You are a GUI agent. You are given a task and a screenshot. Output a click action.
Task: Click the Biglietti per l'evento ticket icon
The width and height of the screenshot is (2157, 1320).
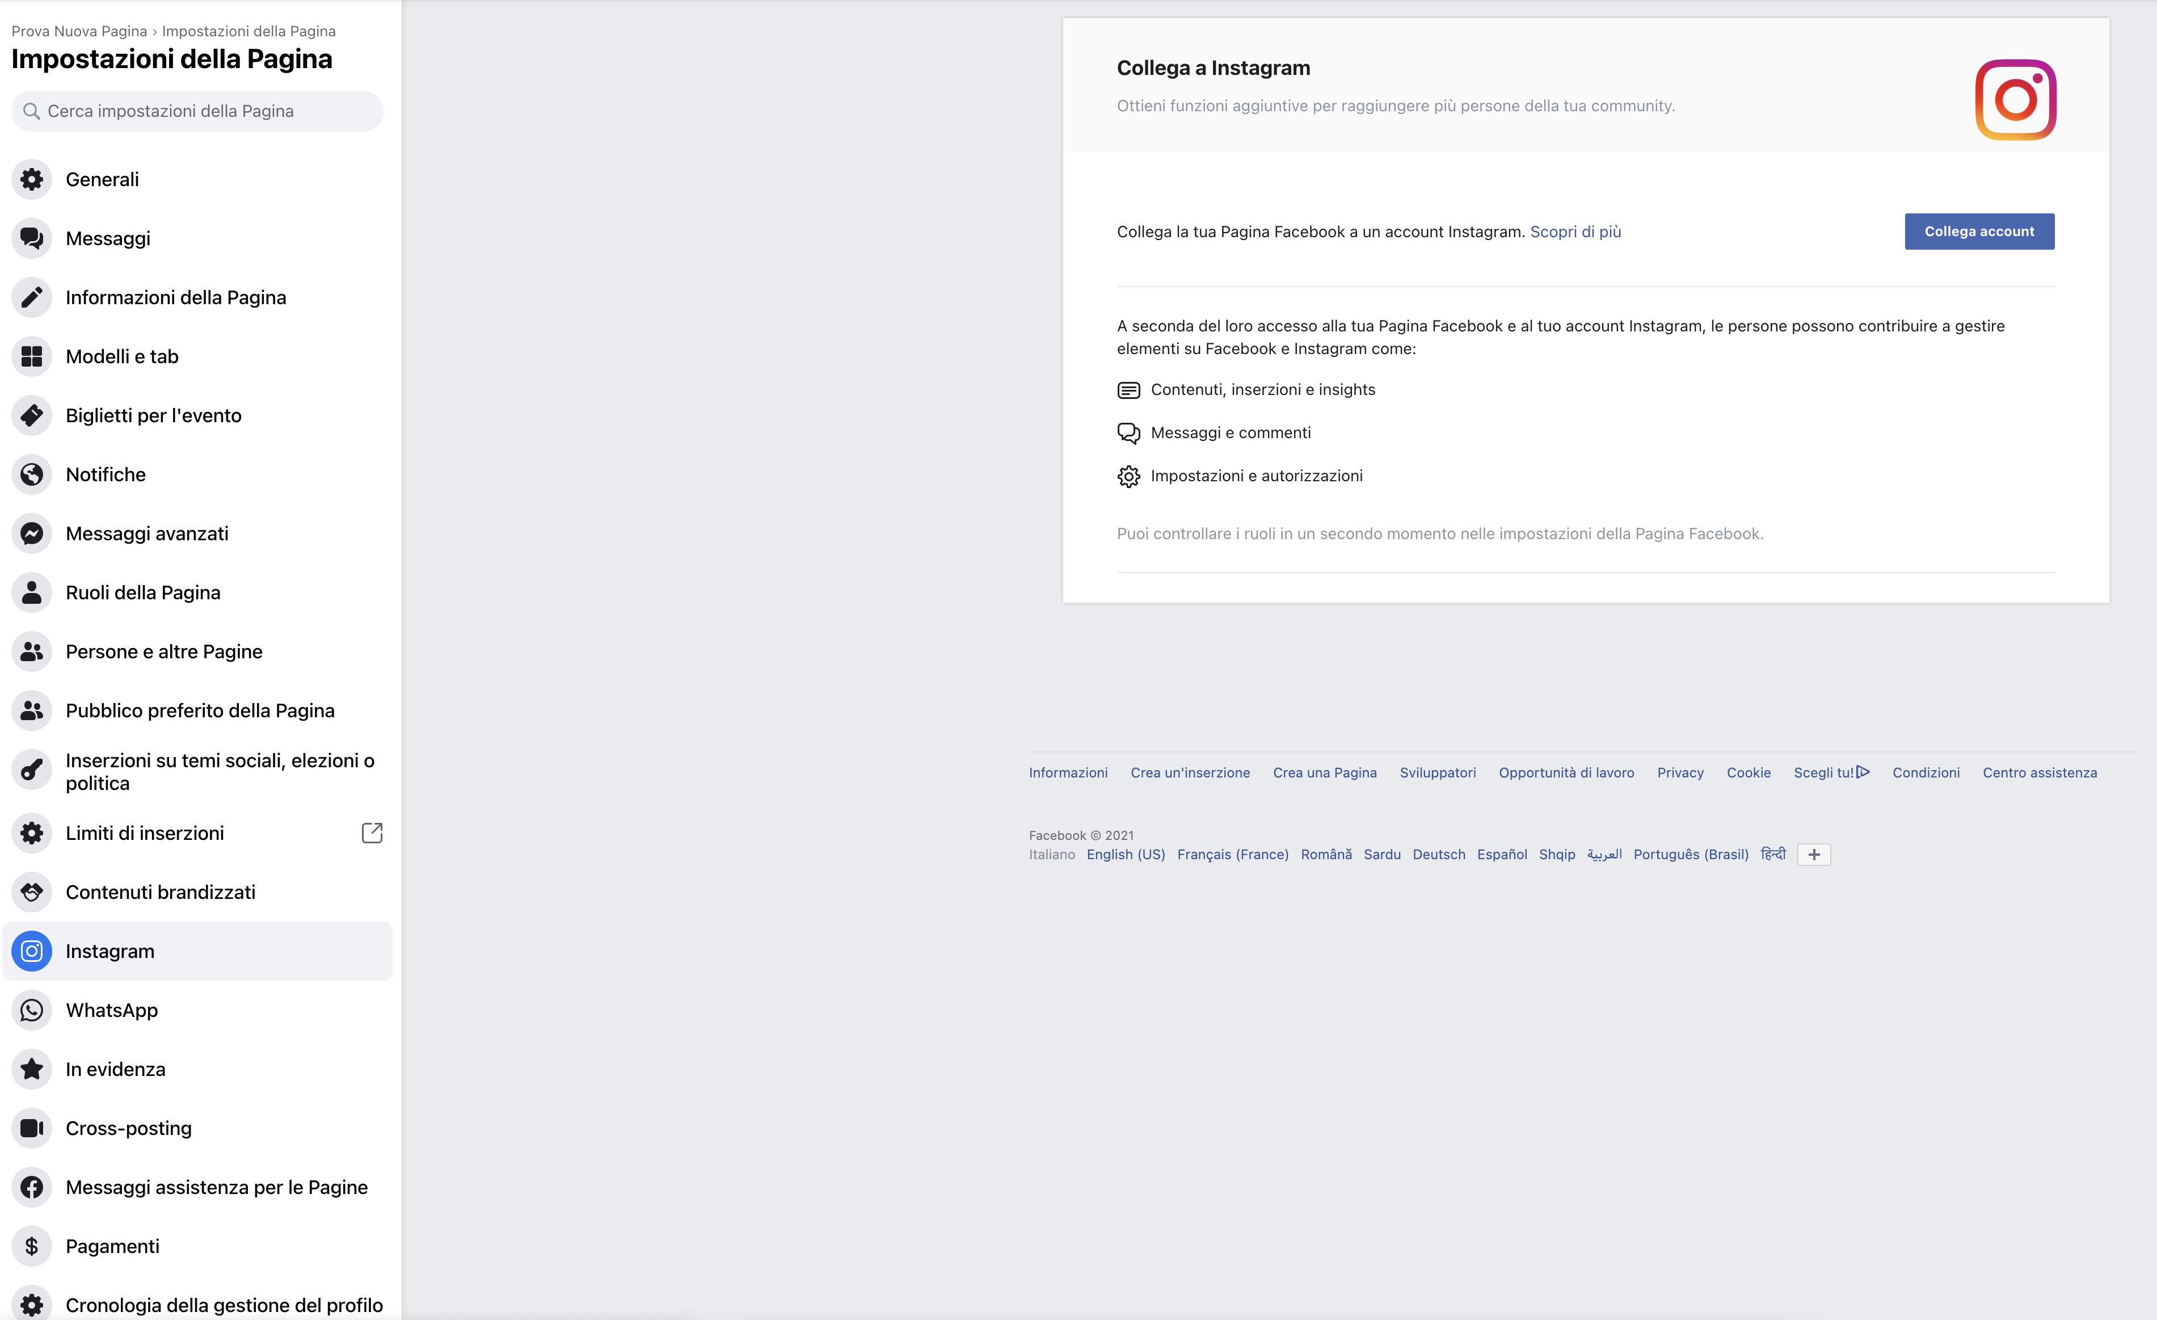tap(32, 415)
